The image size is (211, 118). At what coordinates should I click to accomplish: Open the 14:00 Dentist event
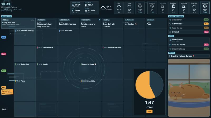[x=43, y=64]
